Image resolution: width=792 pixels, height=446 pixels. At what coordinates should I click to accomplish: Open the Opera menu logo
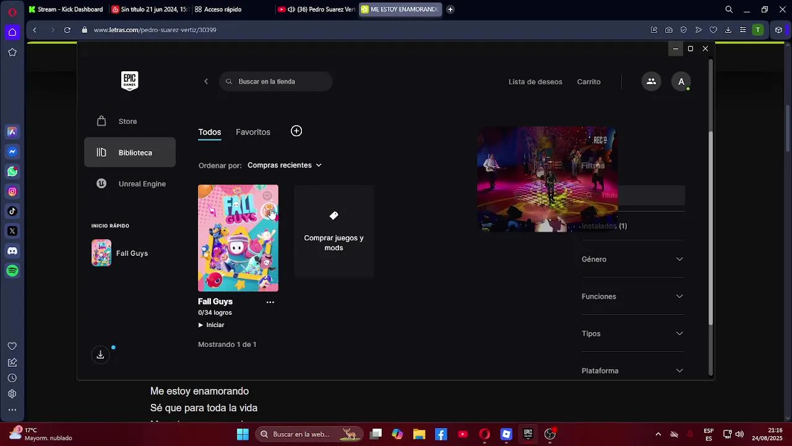tap(12, 12)
